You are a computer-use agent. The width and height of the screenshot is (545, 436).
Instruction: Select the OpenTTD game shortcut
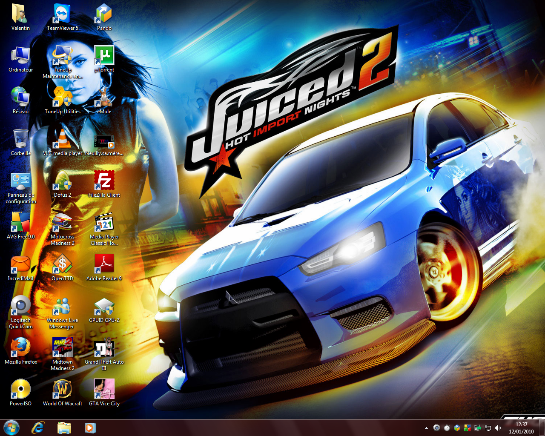point(63,267)
